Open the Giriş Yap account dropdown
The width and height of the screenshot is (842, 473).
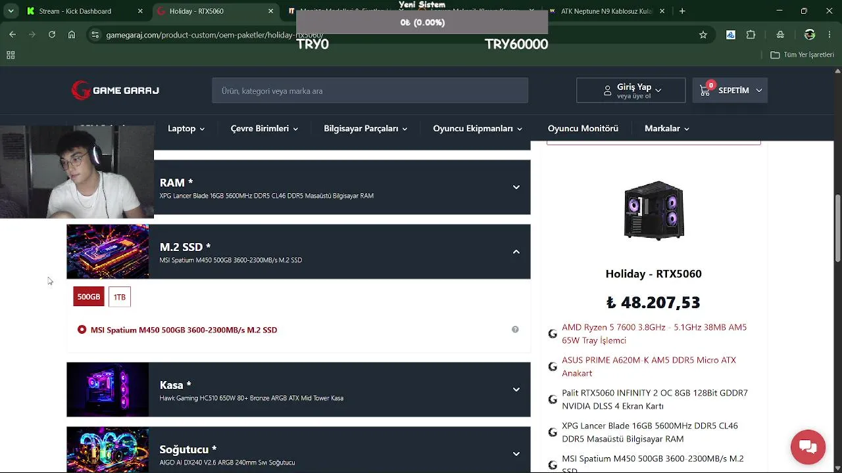point(631,91)
